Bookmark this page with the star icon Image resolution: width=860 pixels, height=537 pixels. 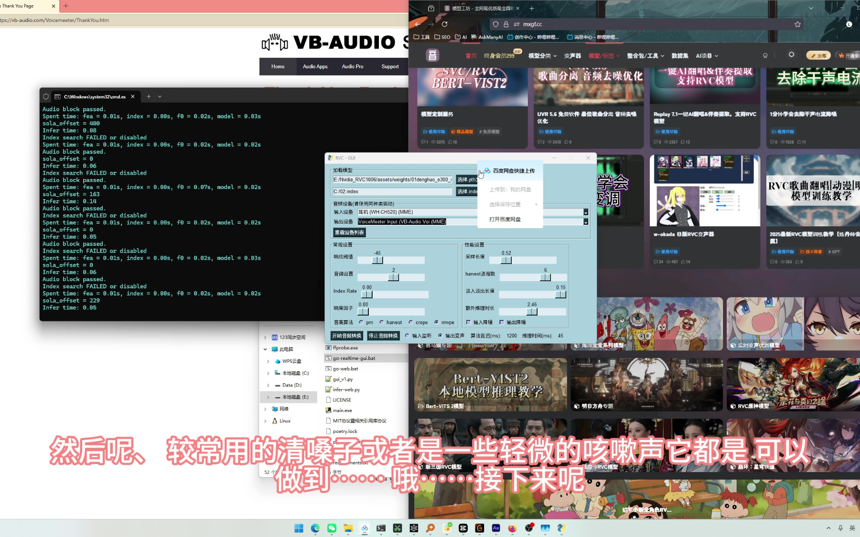[797, 24]
